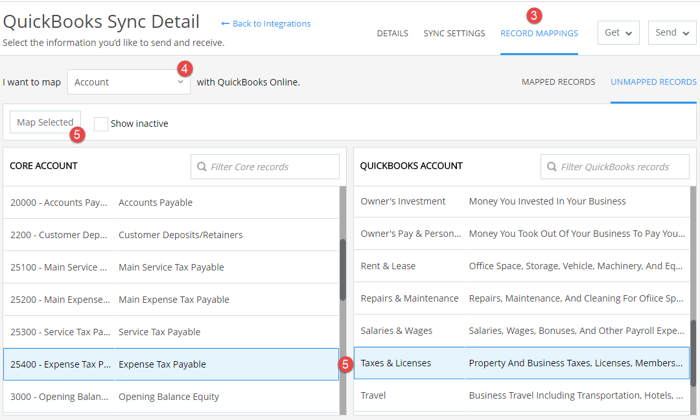Select the Owner's Pay & Personal row

tap(521, 234)
